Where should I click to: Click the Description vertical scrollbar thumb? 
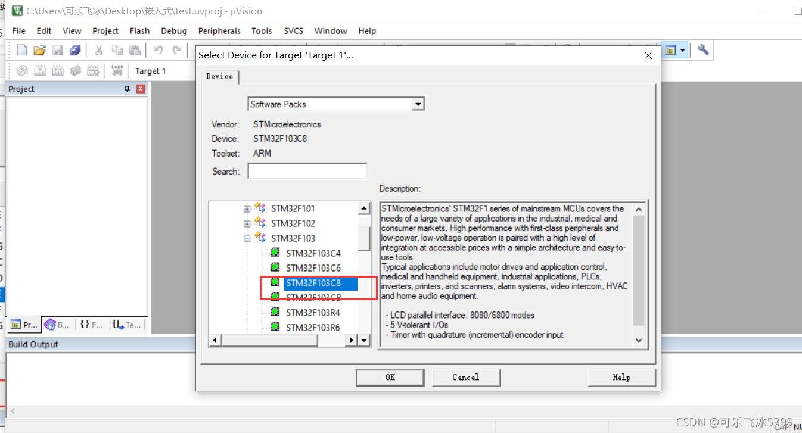[x=639, y=270]
